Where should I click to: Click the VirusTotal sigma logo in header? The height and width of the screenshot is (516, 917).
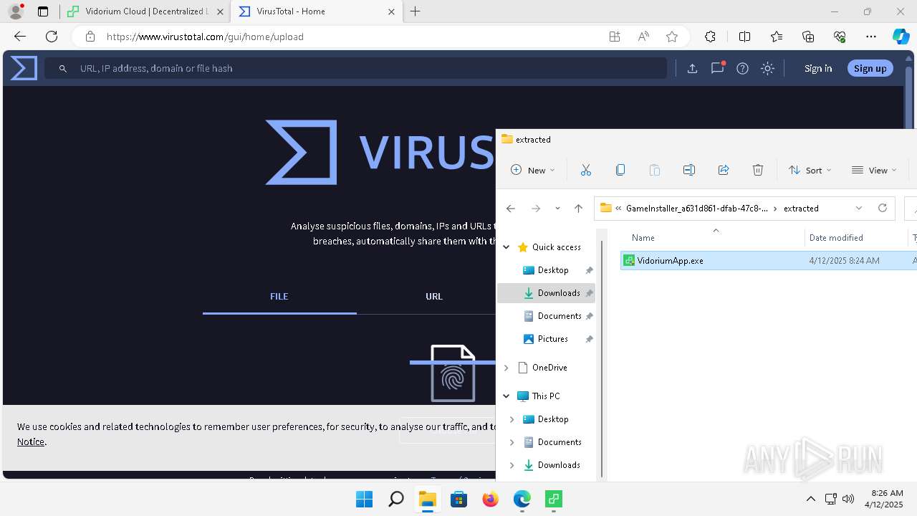(x=24, y=68)
